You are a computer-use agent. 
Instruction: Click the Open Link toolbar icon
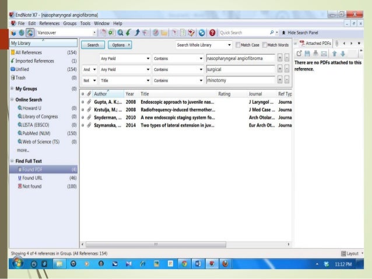156,33
